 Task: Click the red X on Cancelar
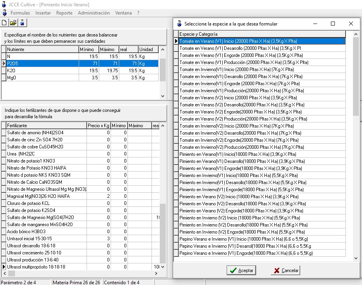pos(277,270)
